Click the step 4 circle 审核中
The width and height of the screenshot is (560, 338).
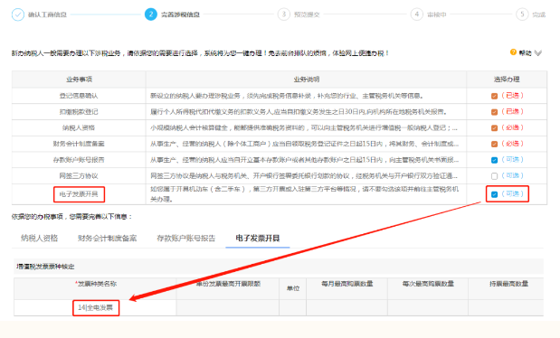[x=416, y=14]
